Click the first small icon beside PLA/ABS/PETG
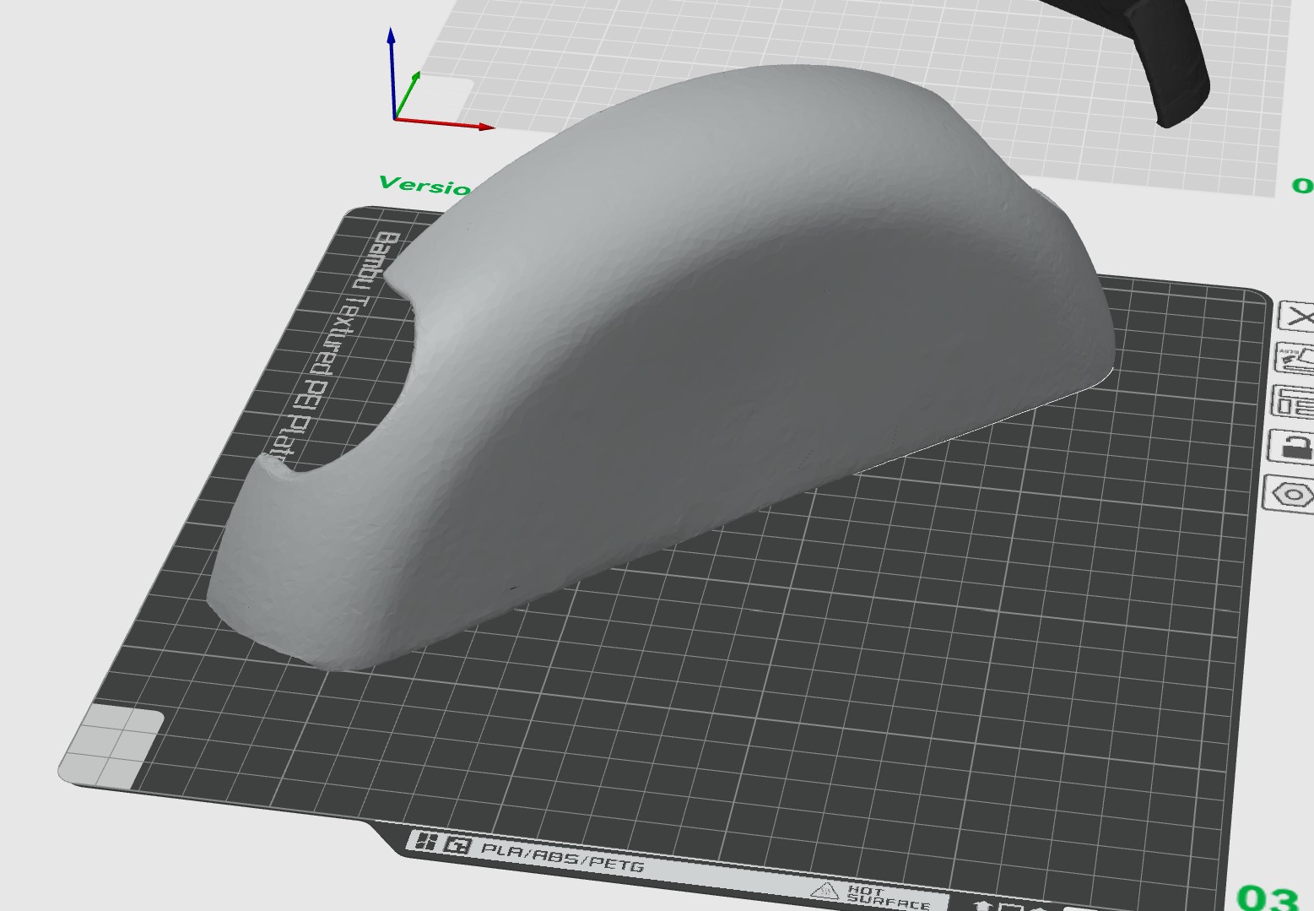Viewport: 1314px width, 911px height. pos(426,842)
